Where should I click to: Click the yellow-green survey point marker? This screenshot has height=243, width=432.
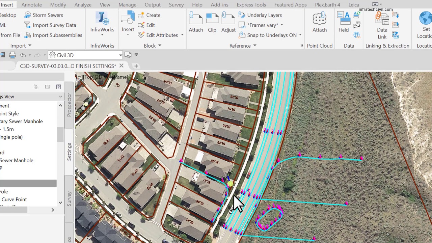pos(230,184)
